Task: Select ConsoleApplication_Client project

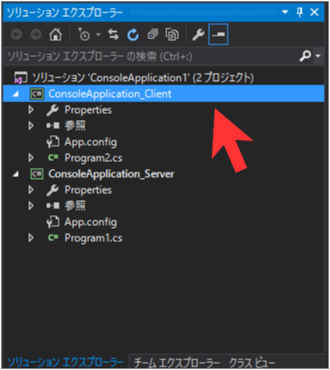Action: [110, 94]
